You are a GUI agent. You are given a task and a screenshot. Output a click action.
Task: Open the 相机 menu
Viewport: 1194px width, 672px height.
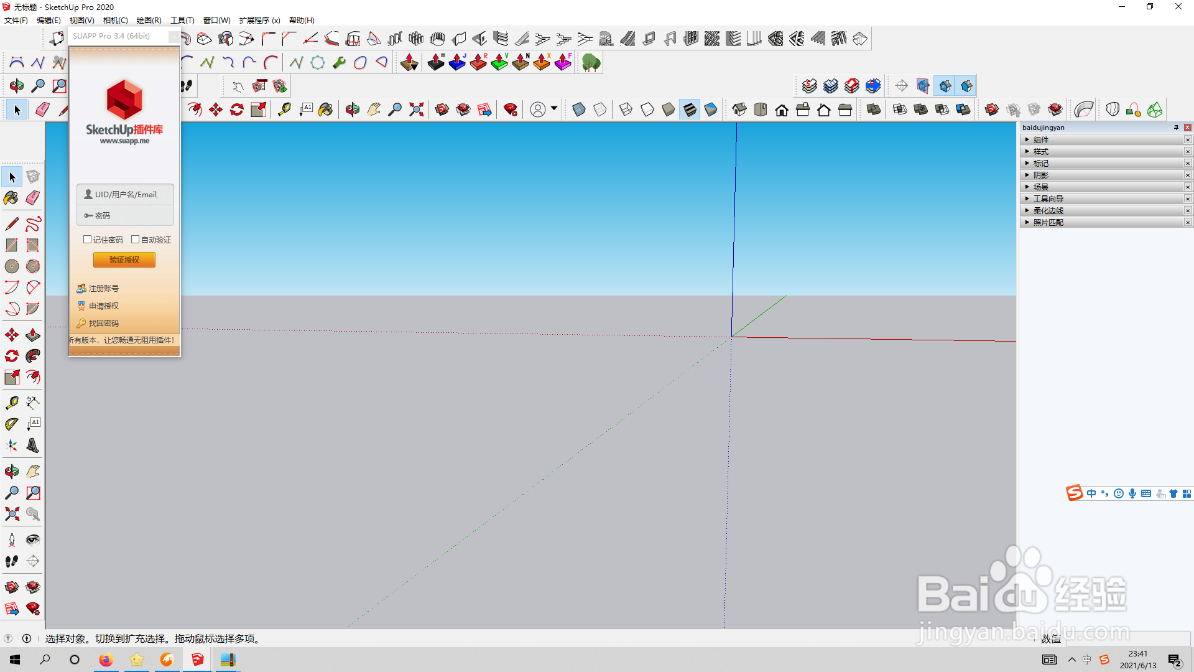click(x=115, y=21)
